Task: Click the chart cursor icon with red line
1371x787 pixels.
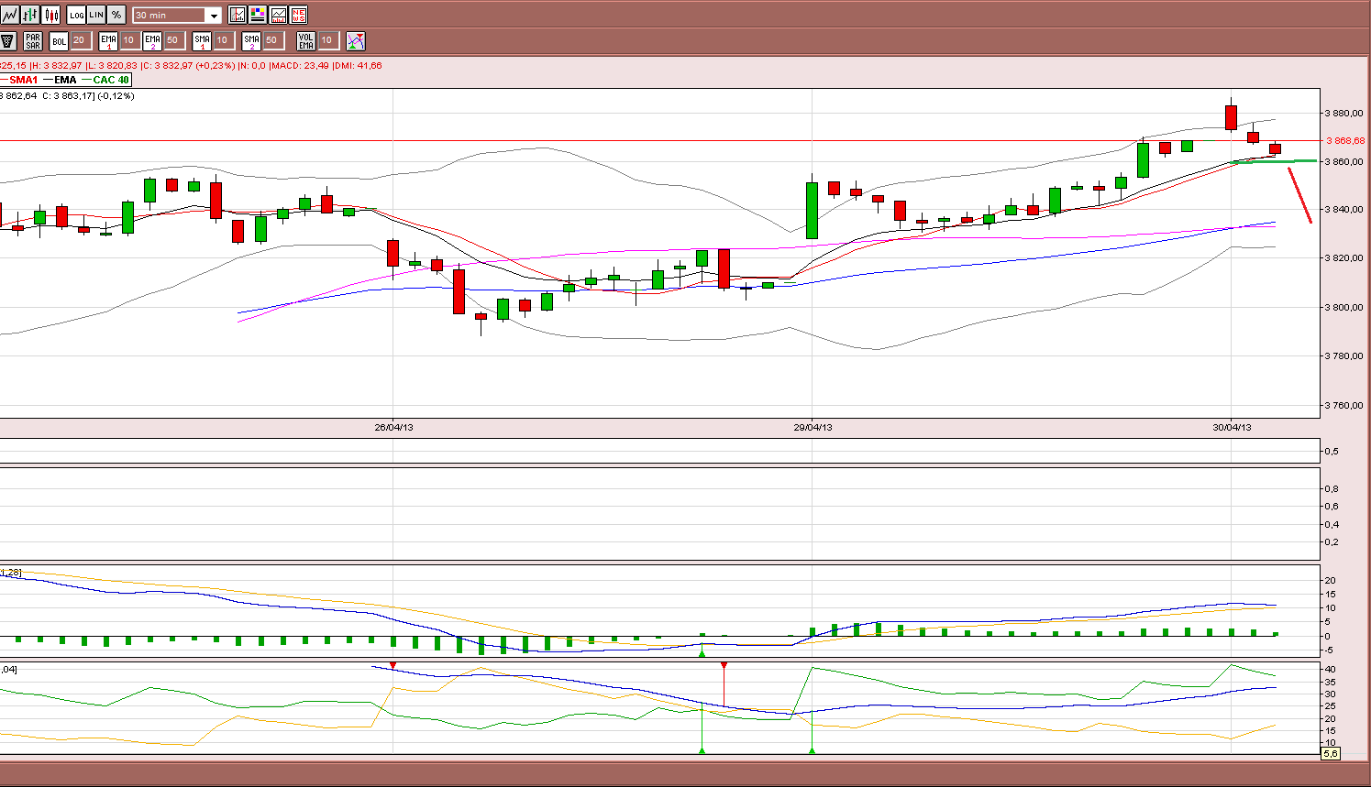Action: pos(238,15)
